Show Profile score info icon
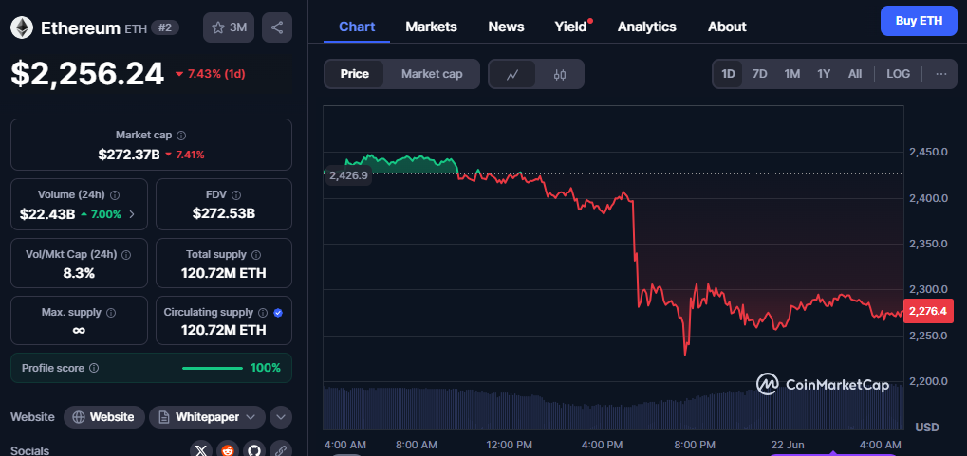The width and height of the screenshot is (967, 456). pyautogui.click(x=94, y=368)
